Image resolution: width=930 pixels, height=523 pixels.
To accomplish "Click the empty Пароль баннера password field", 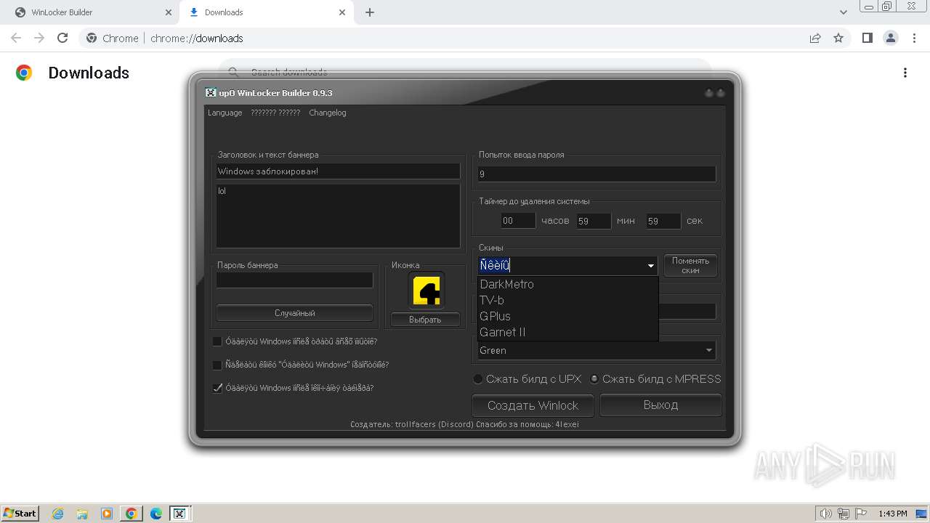I will [294, 280].
